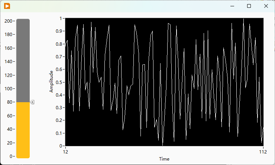Click the slider pointer arrow at 80
The height and width of the screenshot is (165, 275).
click(32, 102)
